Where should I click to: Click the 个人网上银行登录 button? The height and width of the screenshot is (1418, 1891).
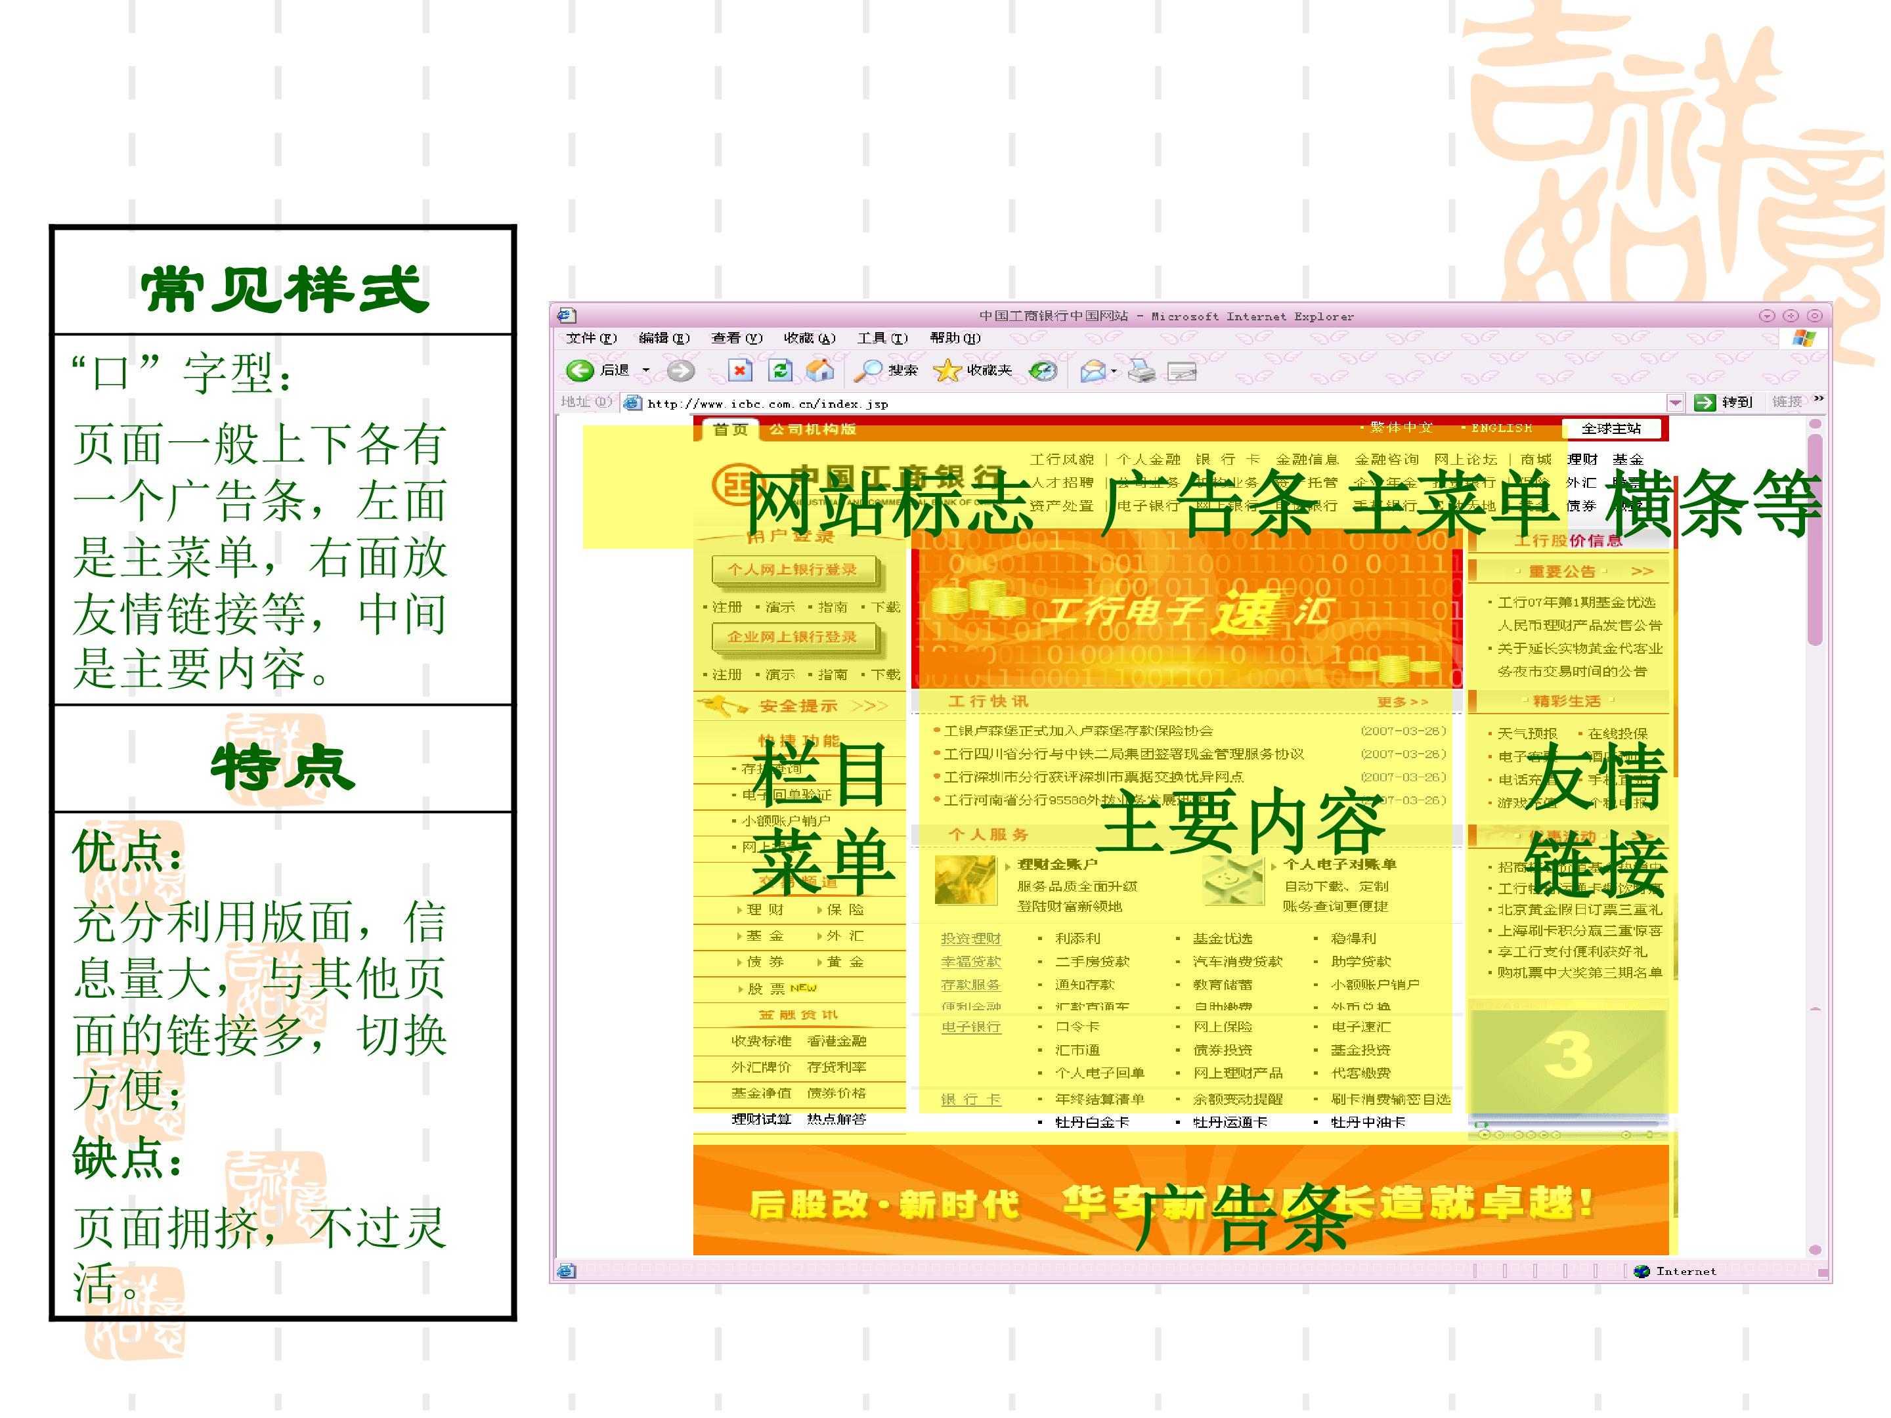tap(792, 569)
